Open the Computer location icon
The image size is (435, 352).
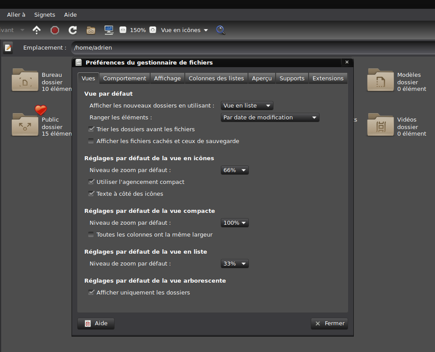point(109,30)
